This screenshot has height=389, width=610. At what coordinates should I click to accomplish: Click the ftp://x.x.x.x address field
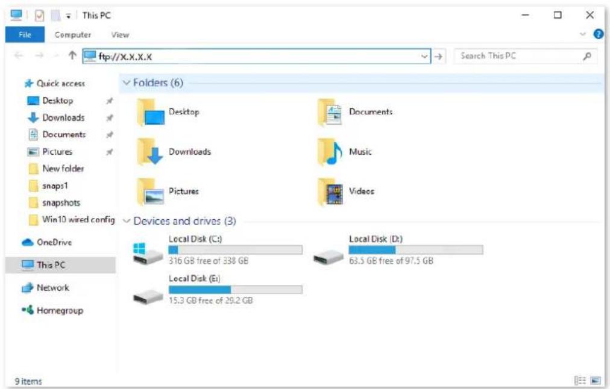point(257,57)
